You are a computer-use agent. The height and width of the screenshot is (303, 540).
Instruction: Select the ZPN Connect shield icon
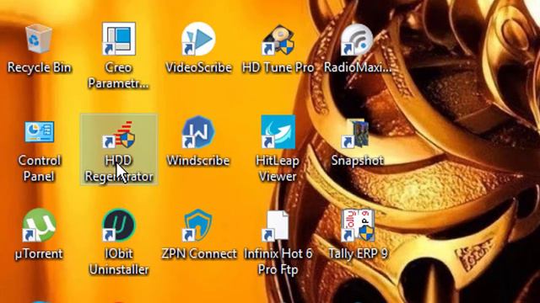coord(197,225)
